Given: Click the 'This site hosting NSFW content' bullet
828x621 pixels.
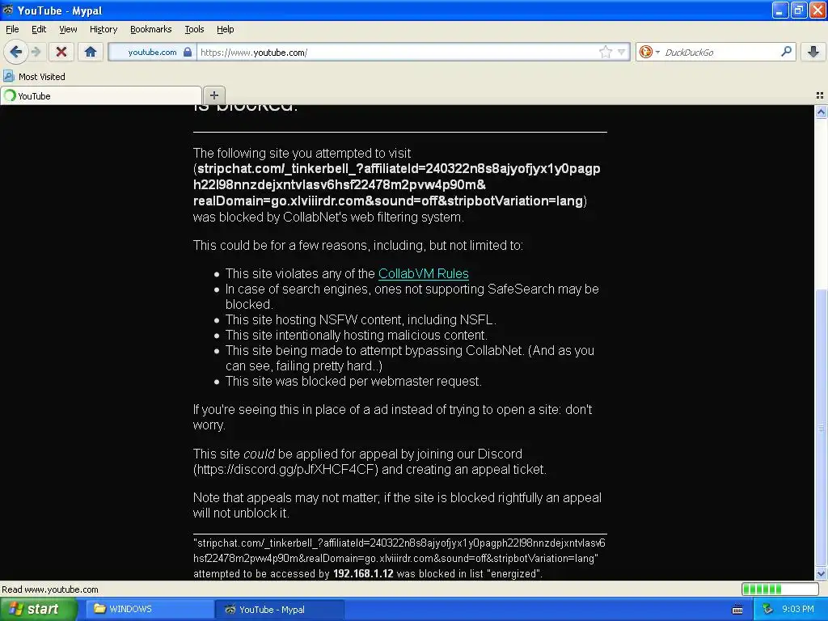Looking at the screenshot, I should (361, 319).
